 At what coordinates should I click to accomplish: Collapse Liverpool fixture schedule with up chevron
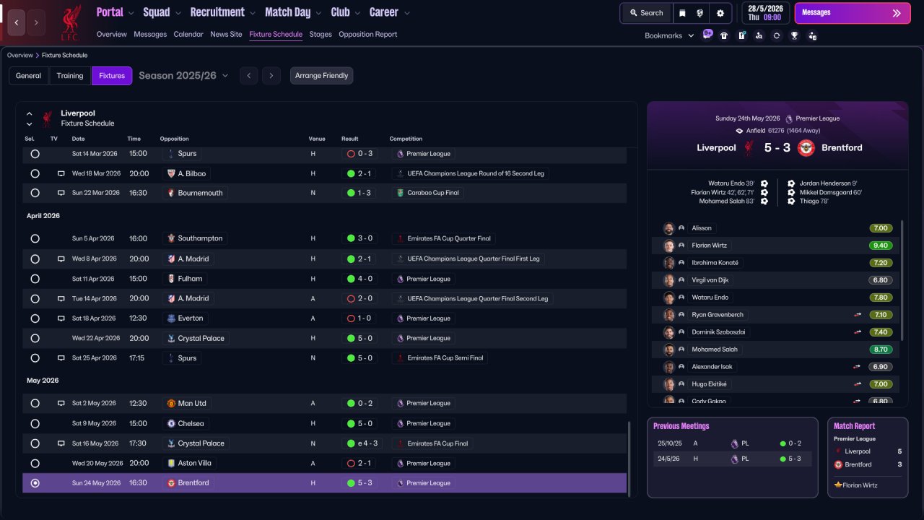(30, 114)
